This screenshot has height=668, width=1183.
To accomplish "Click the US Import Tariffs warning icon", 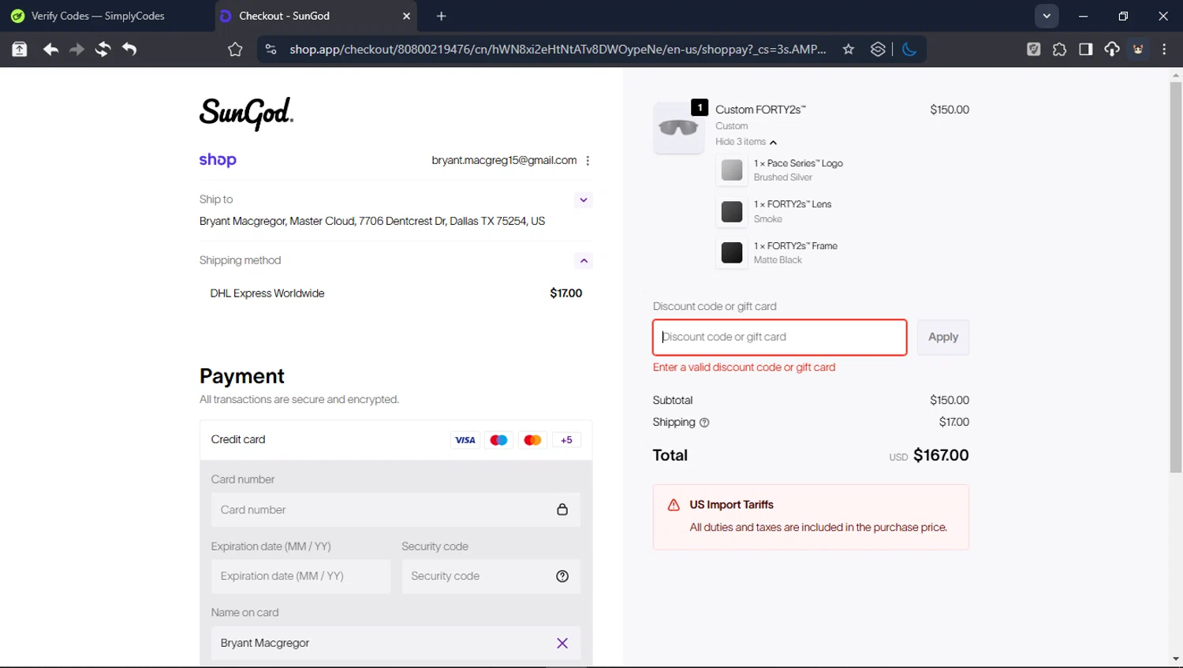I will 674,505.
